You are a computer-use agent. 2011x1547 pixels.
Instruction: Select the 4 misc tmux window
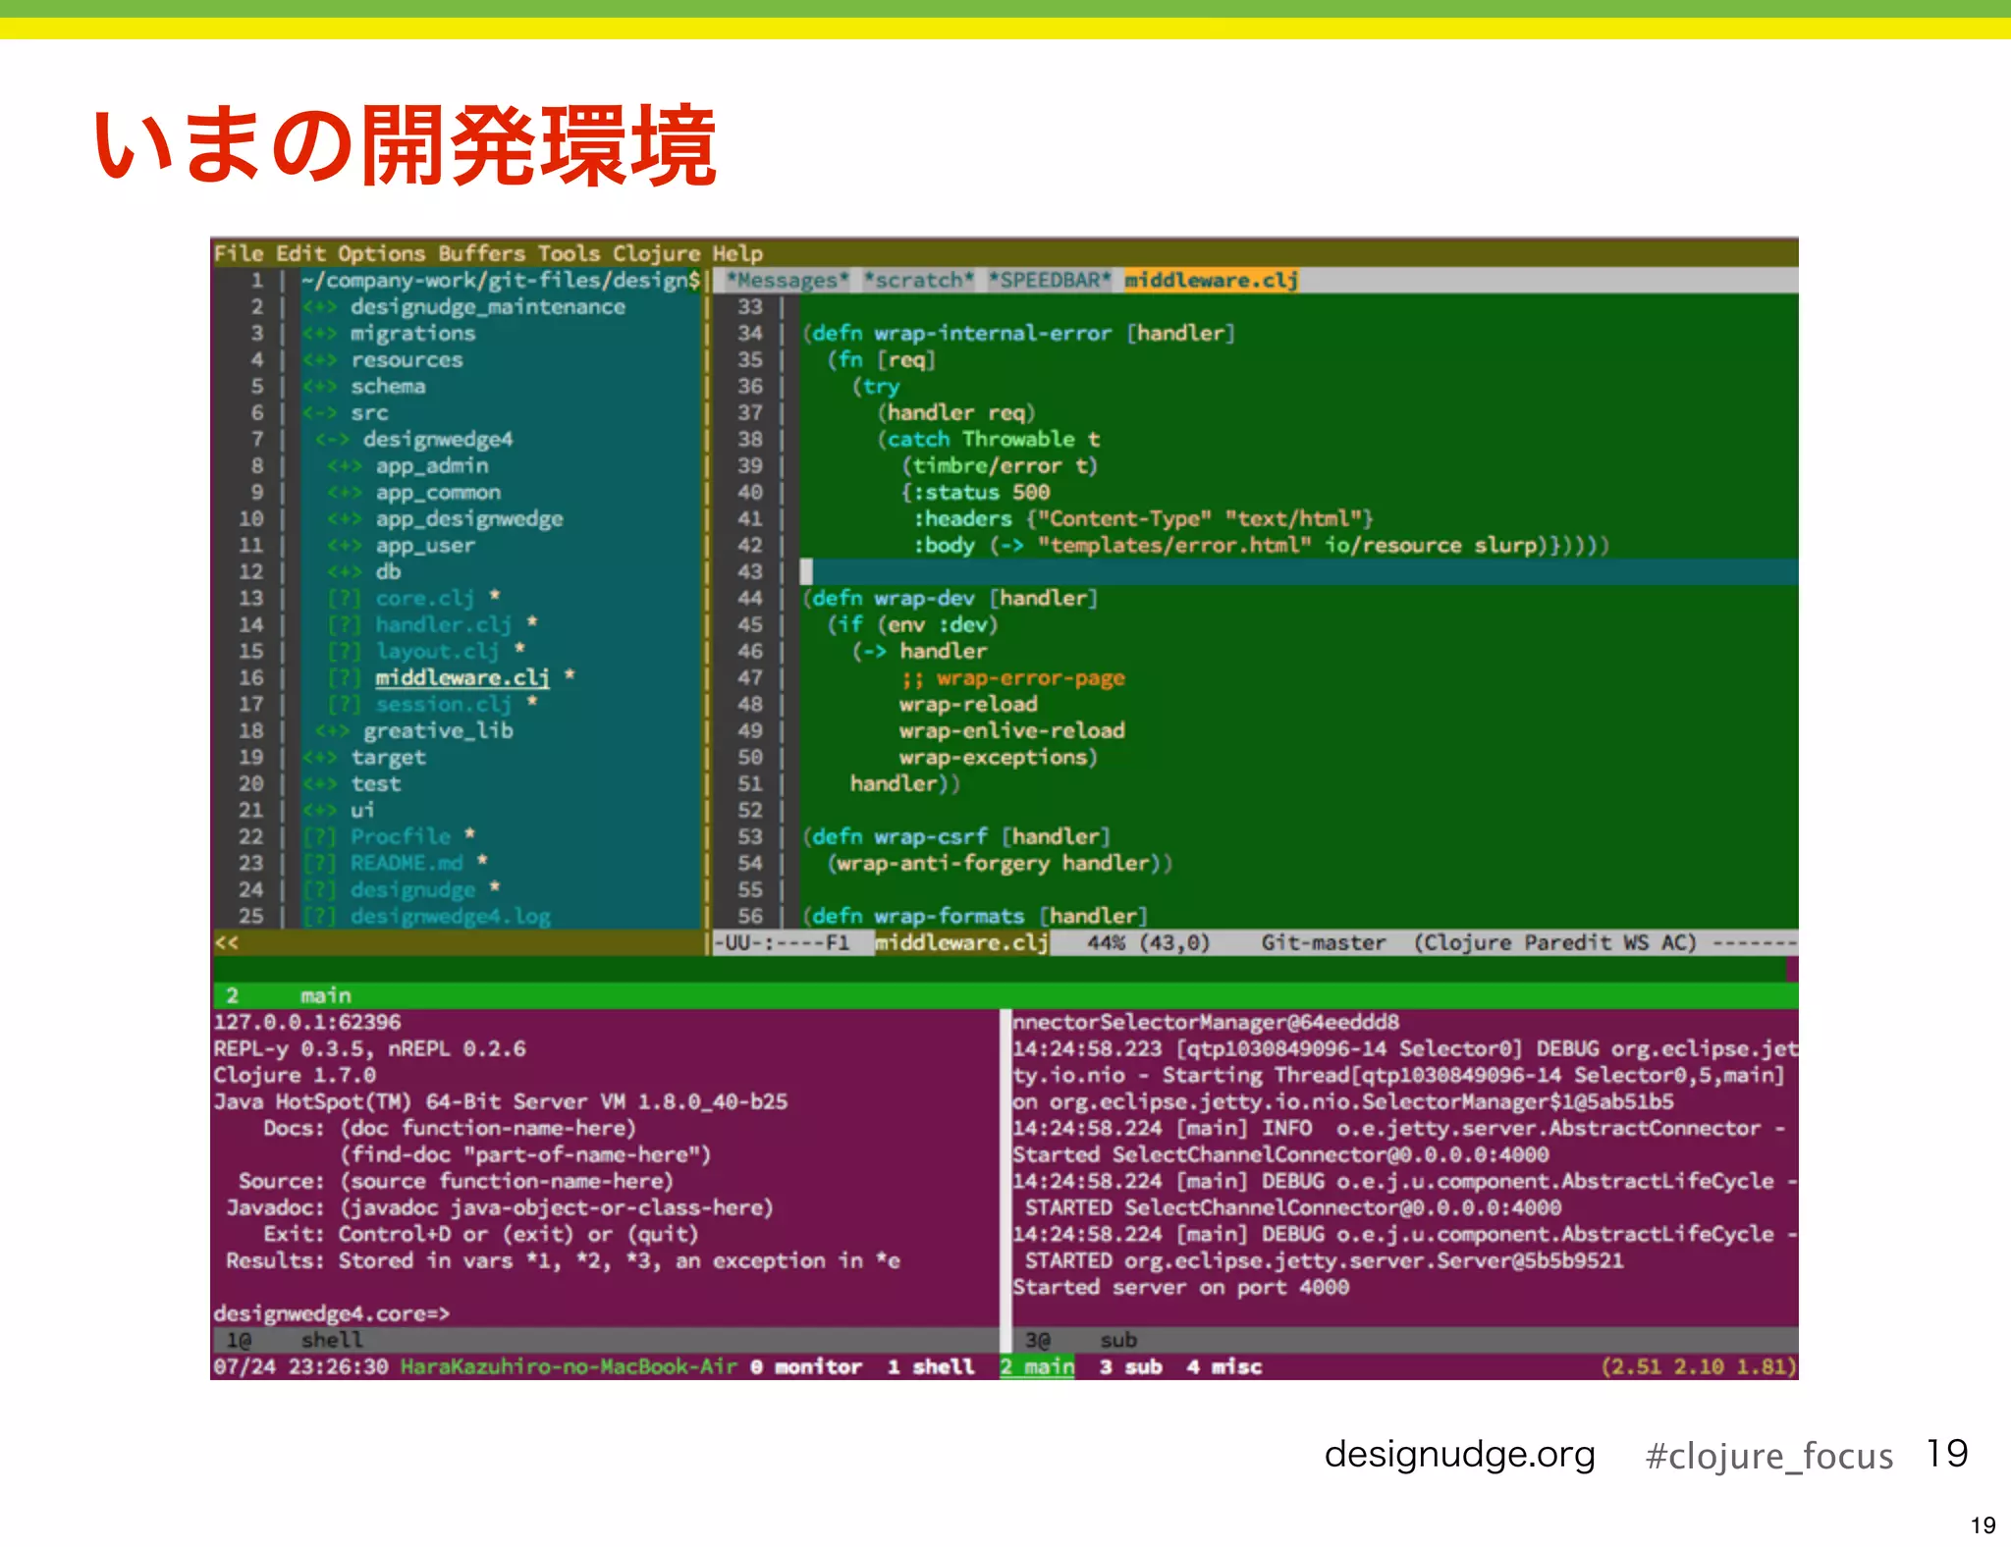coord(1223,1366)
